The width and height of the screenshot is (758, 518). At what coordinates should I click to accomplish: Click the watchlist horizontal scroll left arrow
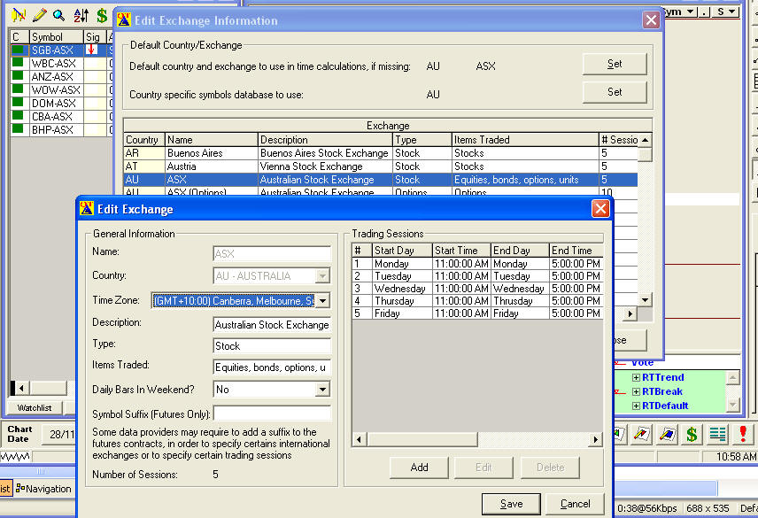click(21, 388)
